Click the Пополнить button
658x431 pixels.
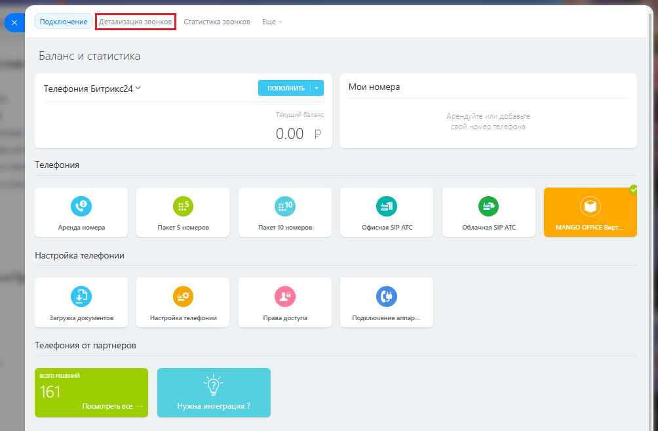pos(286,88)
